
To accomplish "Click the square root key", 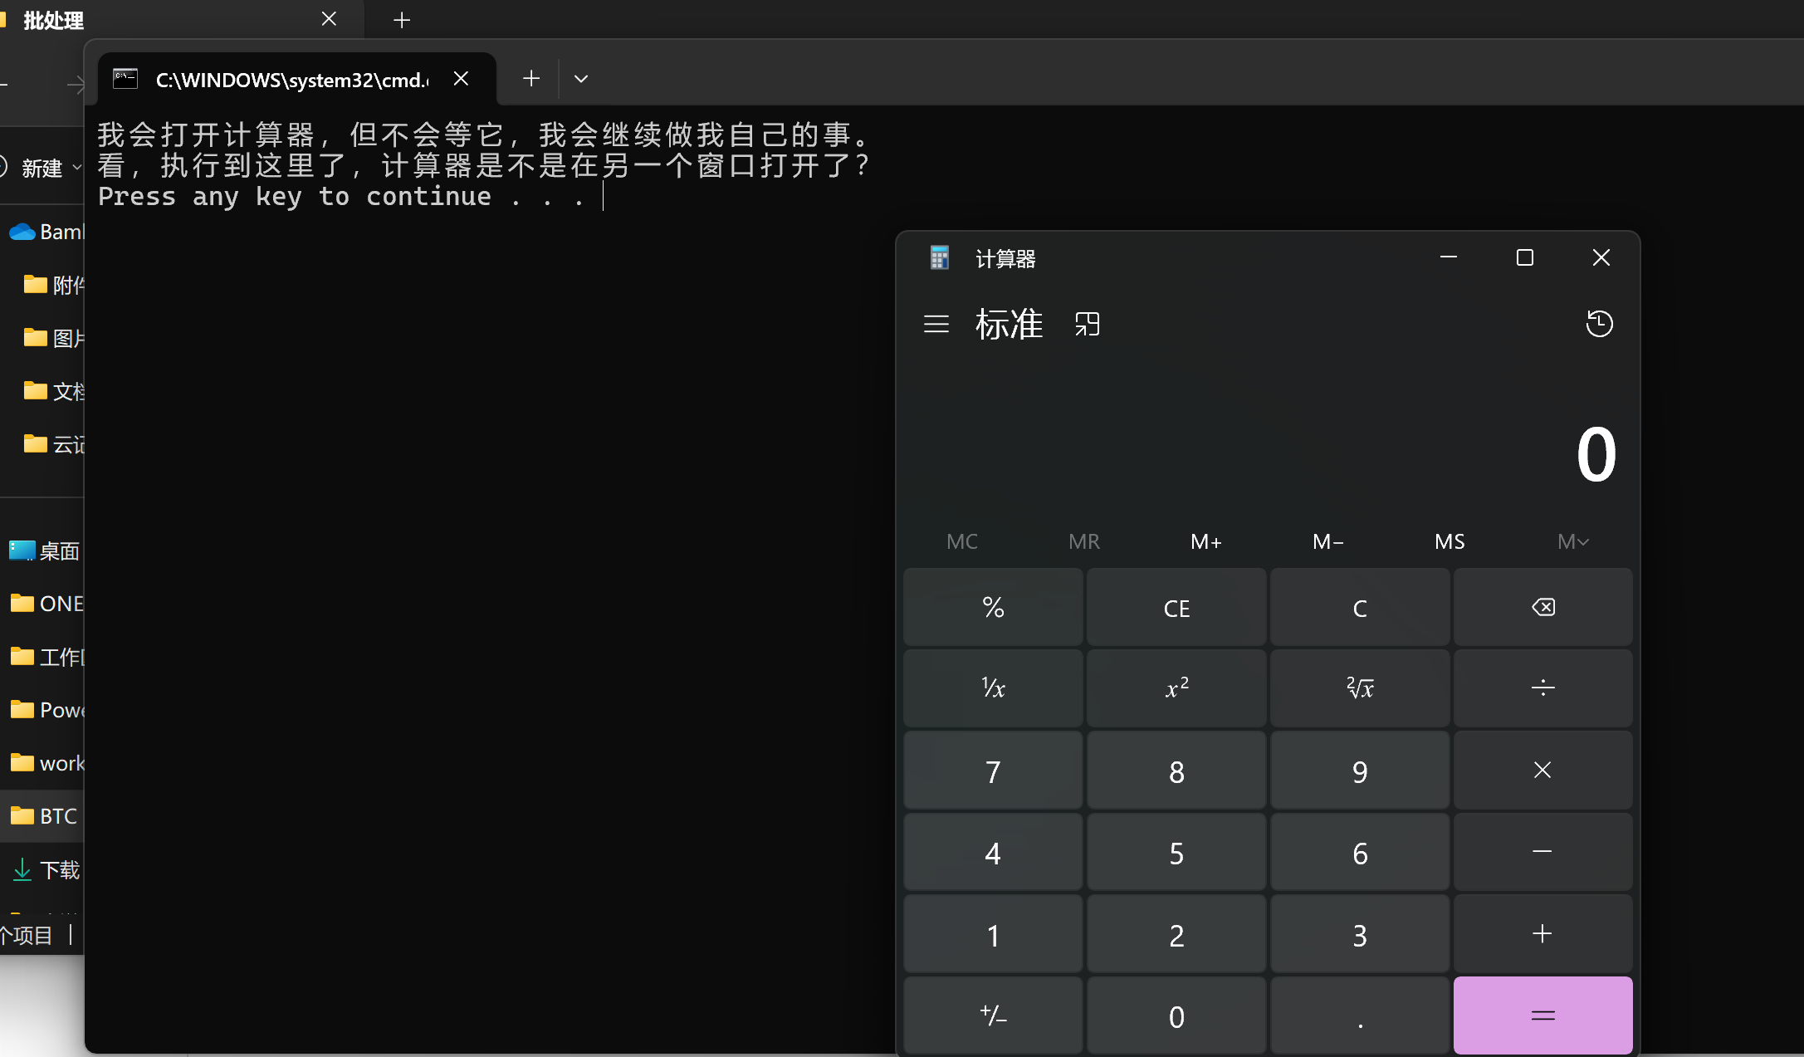I will (1360, 688).
